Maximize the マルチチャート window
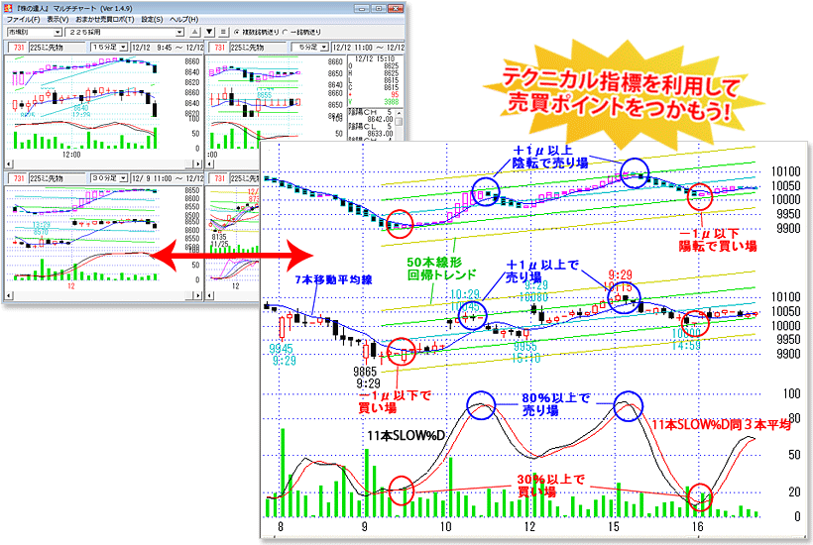The height and width of the screenshot is (545, 813). click(x=379, y=8)
